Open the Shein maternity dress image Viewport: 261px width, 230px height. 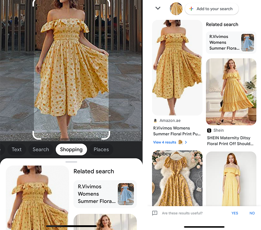pyautogui.click(x=231, y=92)
